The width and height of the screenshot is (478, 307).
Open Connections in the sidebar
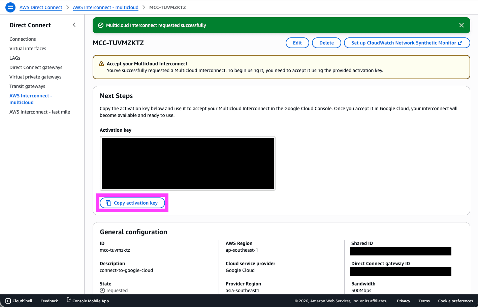click(x=23, y=39)
